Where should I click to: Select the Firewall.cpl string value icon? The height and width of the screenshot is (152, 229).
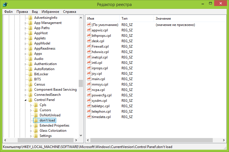(89, 46)
